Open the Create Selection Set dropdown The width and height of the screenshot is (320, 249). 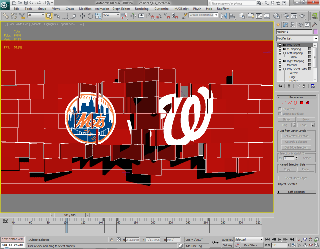pos(203,15)
